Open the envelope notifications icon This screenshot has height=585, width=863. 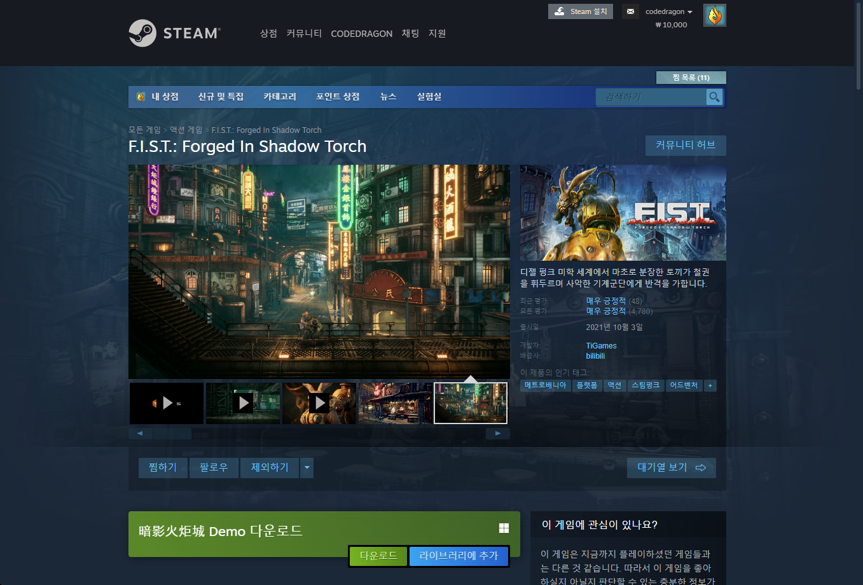click(630, 11)
